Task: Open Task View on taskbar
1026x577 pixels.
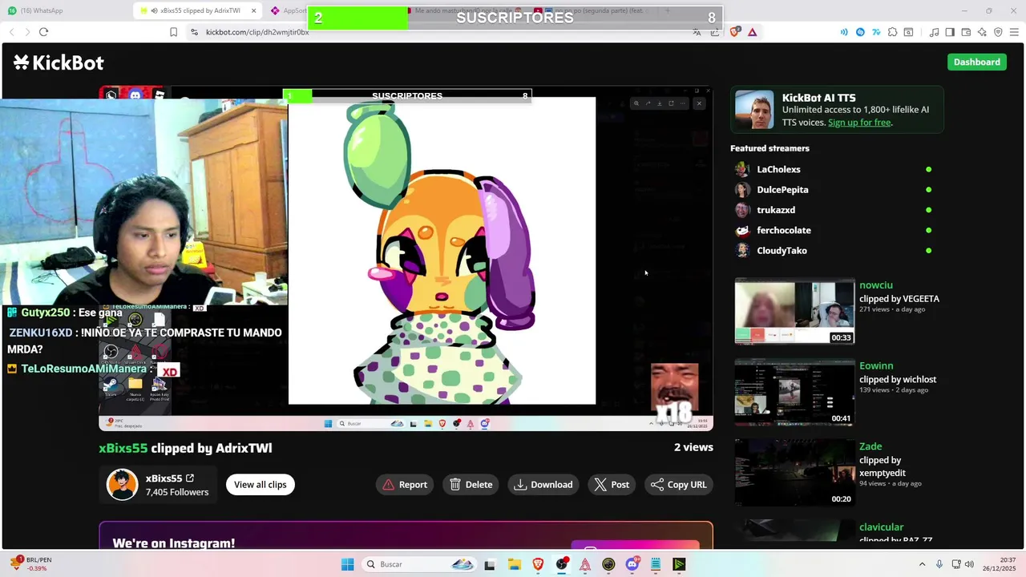Action: pos(490,564)
